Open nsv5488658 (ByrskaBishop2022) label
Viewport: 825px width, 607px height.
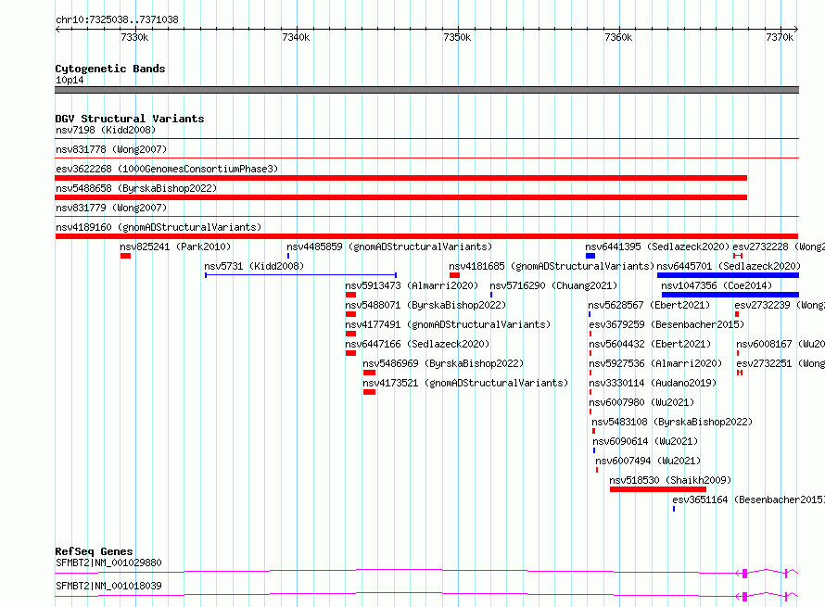point(136,188)
